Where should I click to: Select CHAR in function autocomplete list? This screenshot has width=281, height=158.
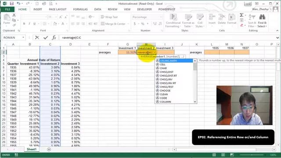[163, 68]
